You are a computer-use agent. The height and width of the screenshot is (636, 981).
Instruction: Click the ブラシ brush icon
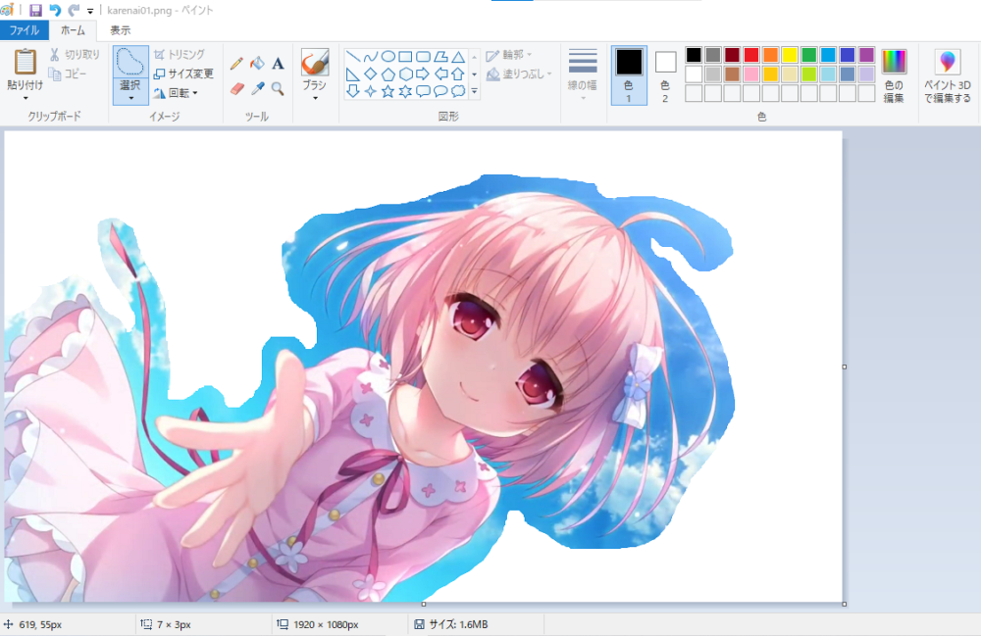click(x=315, y=62)
